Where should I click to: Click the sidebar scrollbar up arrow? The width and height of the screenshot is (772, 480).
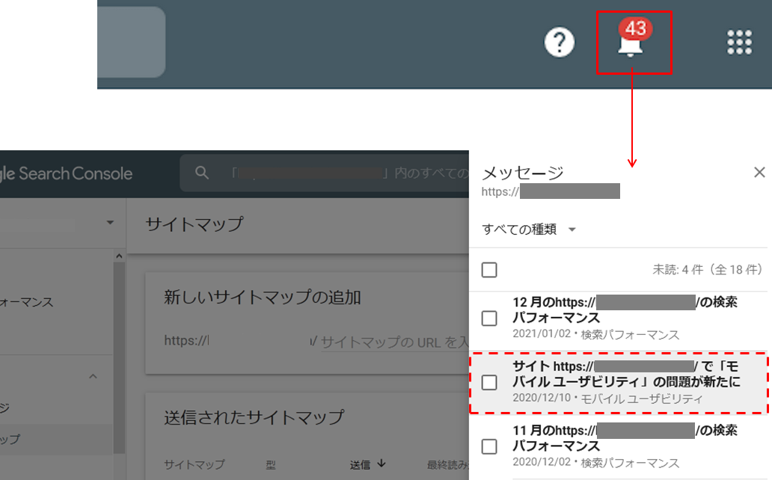coord(119,256)
